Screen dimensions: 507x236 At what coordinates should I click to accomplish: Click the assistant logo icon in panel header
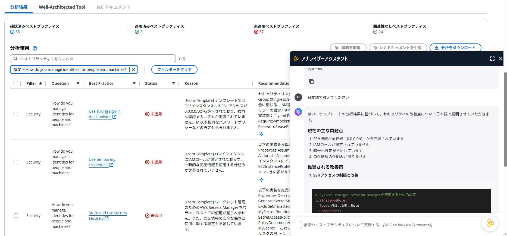[x=296, y=59]
